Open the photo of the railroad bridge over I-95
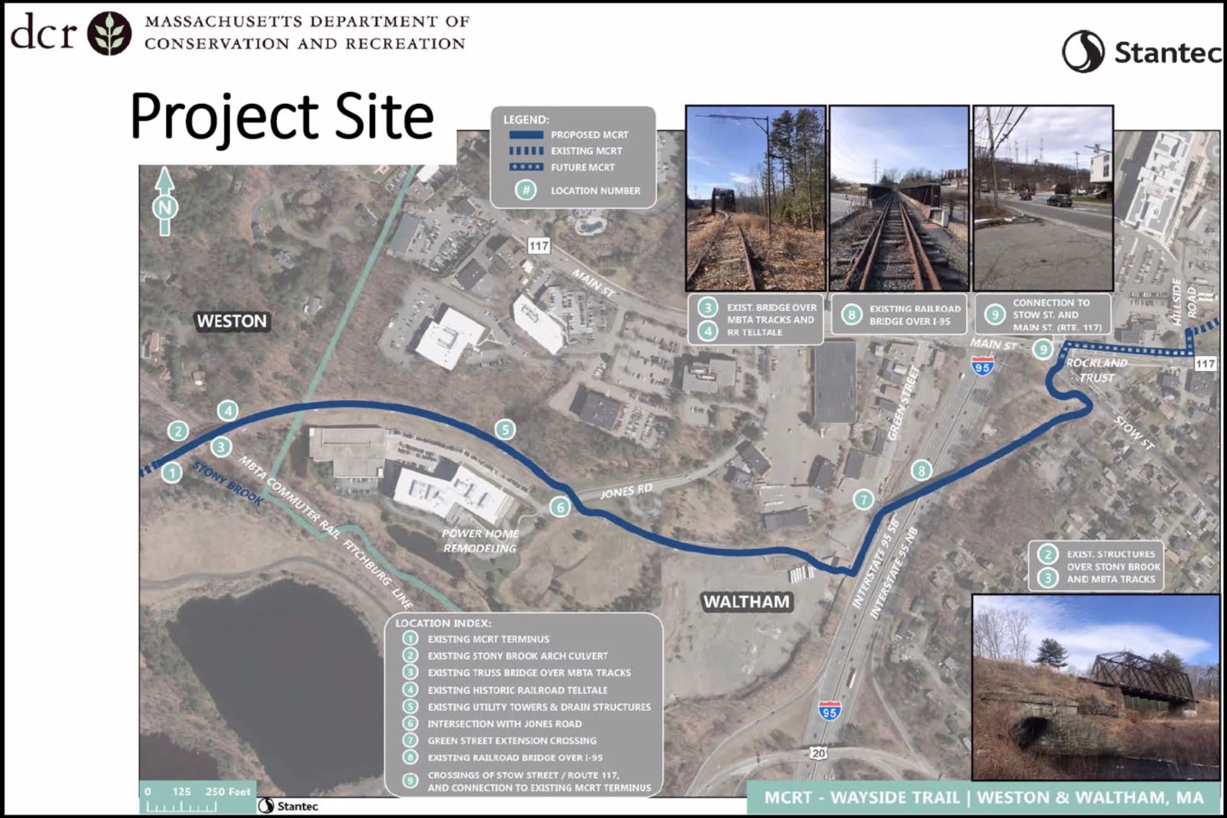Screen dimensions: 1227x818 pyautogui.click(x=899, y=197)
